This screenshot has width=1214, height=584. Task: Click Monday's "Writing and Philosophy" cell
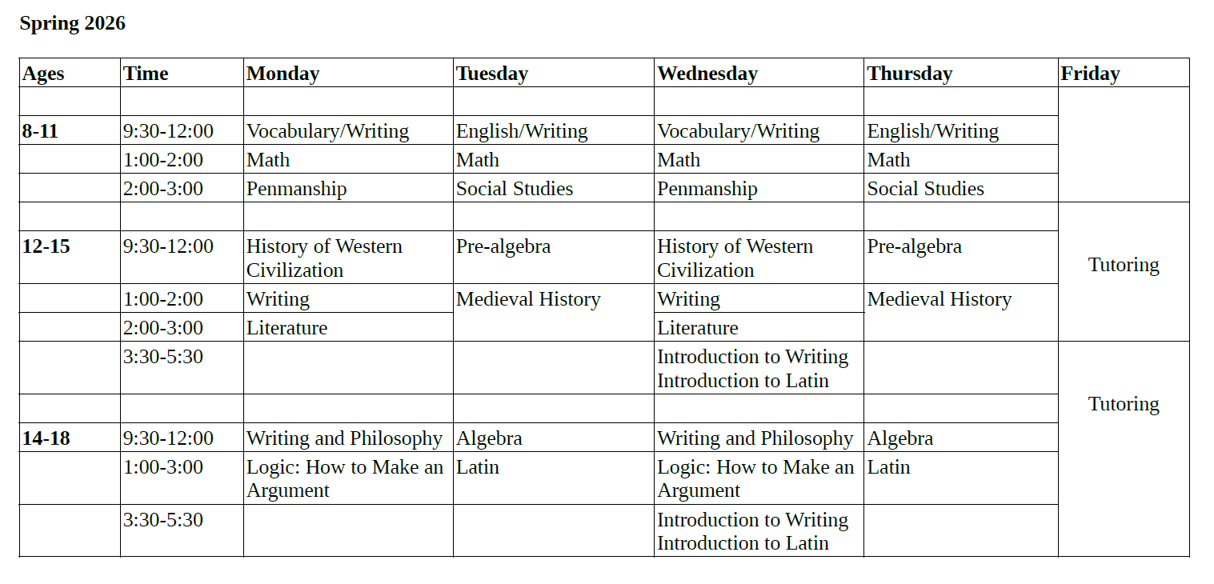pos(344,438)
